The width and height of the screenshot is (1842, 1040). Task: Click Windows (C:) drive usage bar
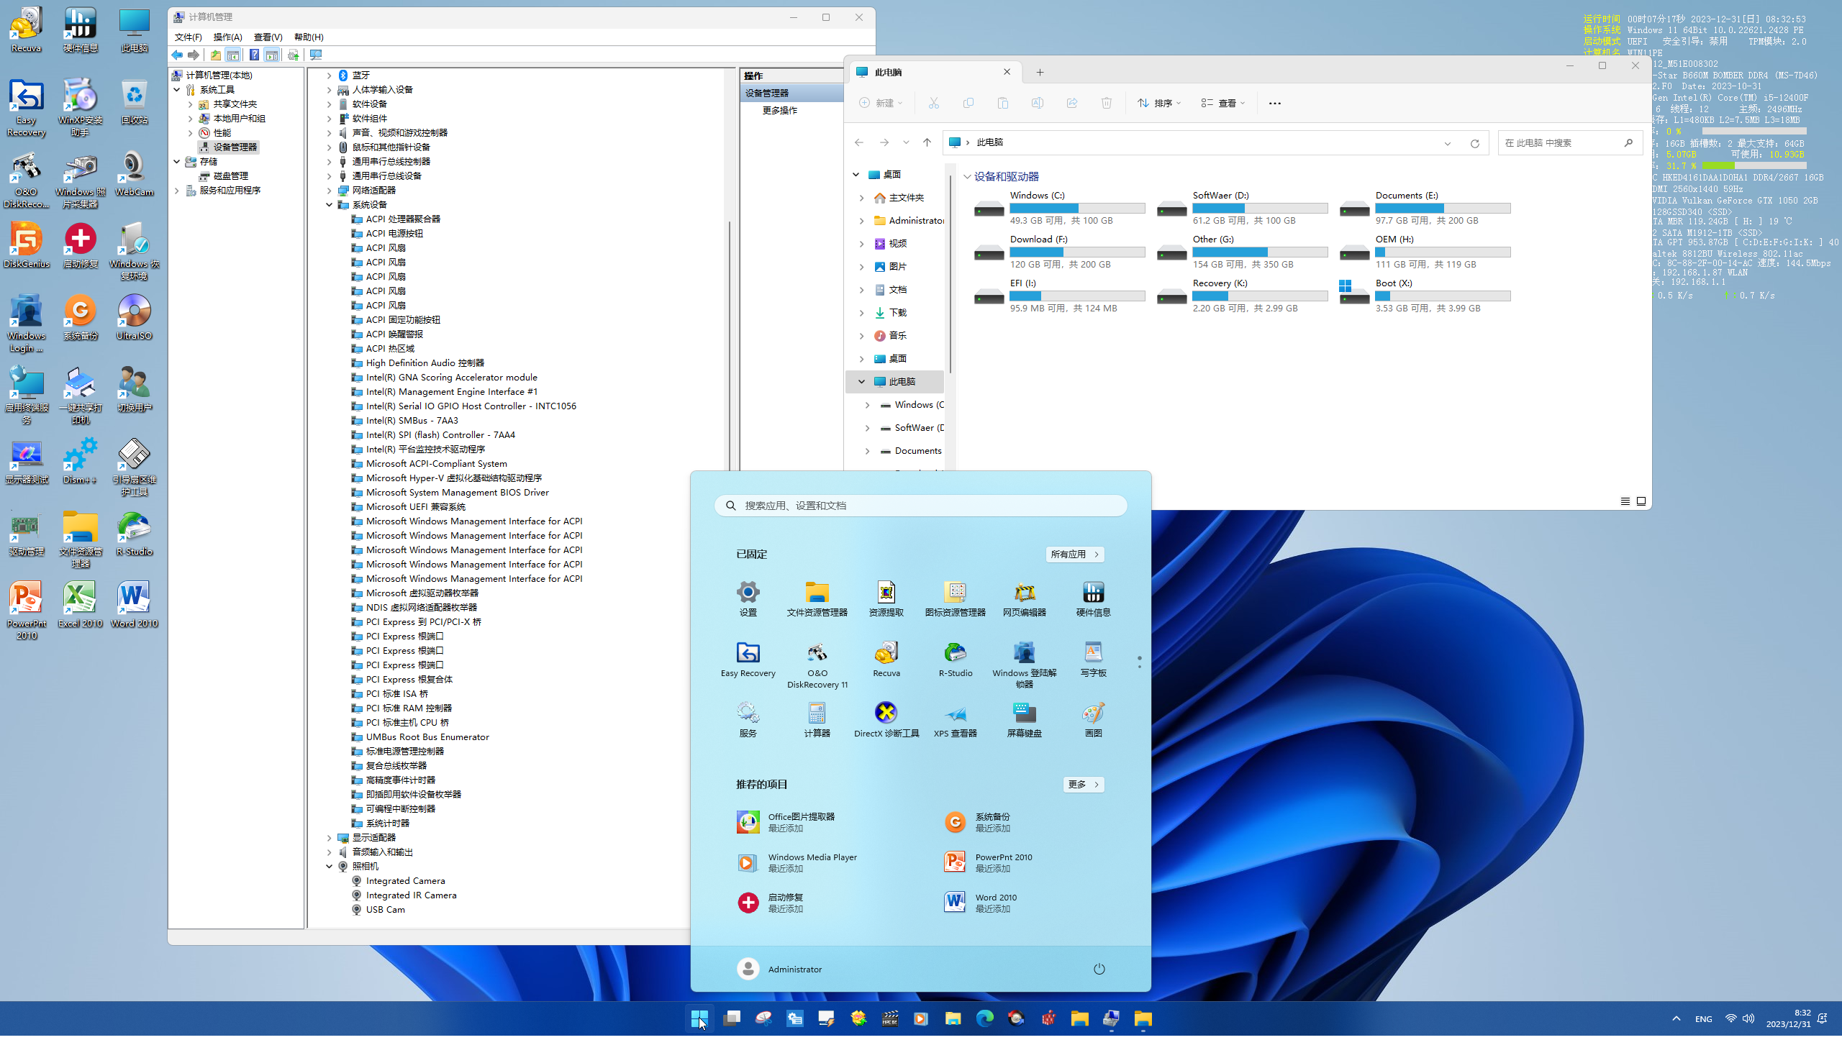tap(1076, 209)
